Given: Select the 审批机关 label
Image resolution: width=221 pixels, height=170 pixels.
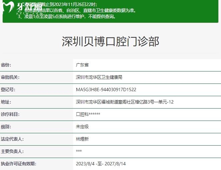Looking at the screenshot, I should pyautogui.click(x=10, y=77).
